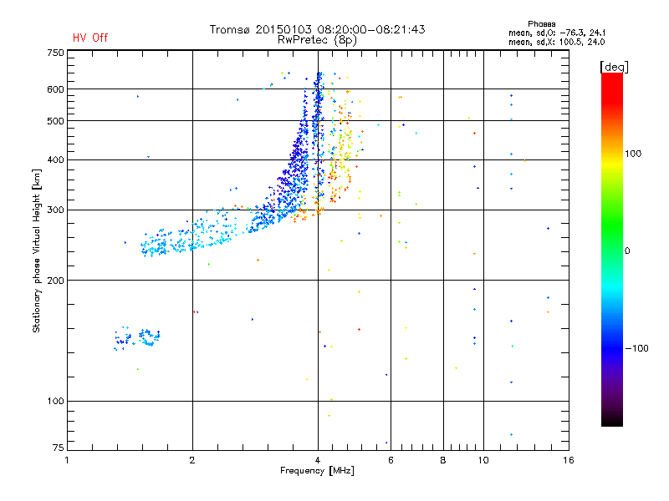Click the '[deg]' colorbar unit label

point(614,67)
